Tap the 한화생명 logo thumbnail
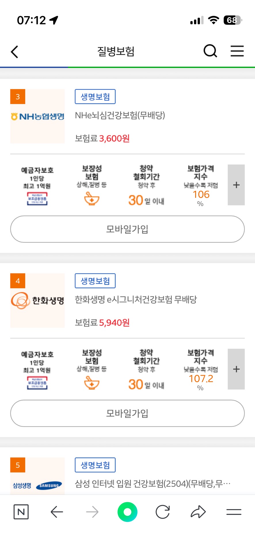Screen dimensions: 255x552 click(37, 300)
